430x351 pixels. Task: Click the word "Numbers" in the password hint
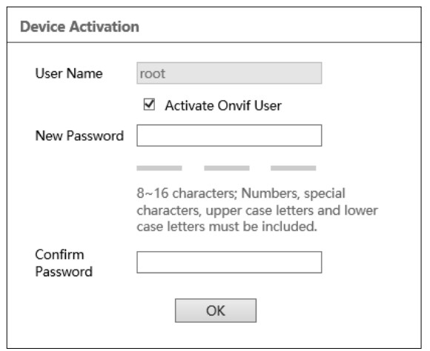[270, 193]
